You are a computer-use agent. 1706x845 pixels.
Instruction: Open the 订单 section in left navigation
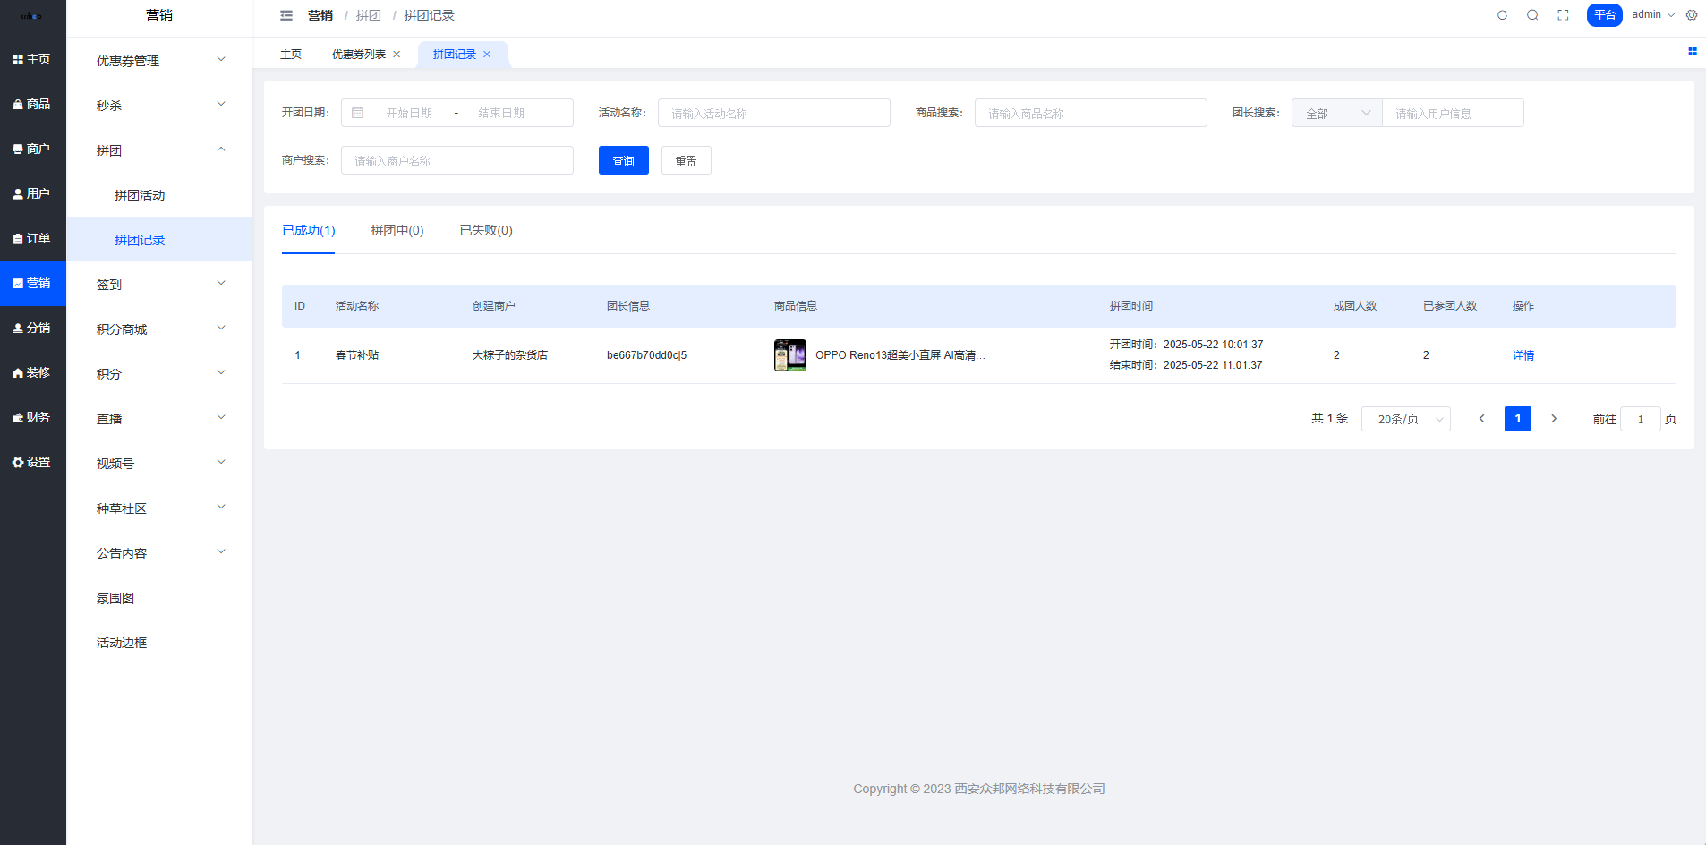32,239
